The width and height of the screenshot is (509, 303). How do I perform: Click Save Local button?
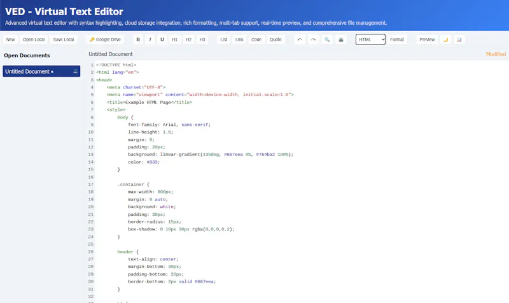point(64,39)
